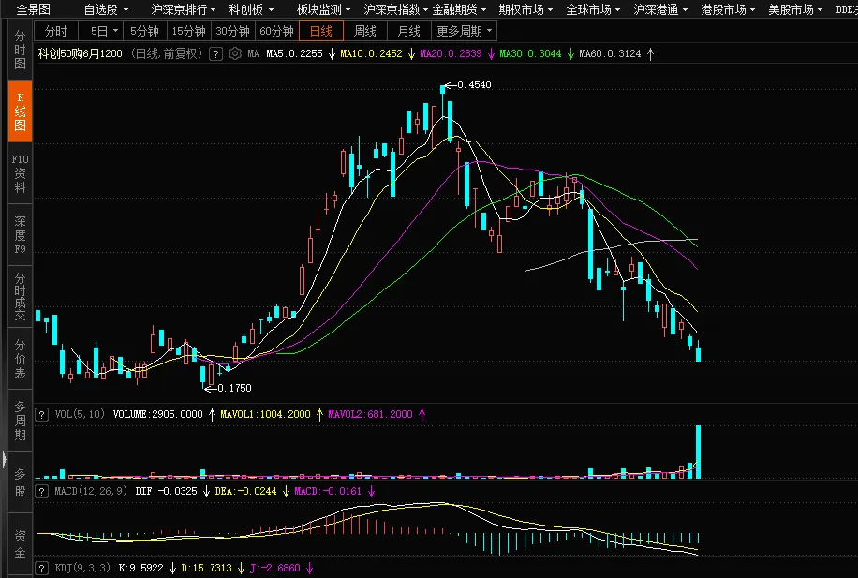Open the 沪深港通 dropdown
Screen dimensions: 858x578
coord(660,9)
